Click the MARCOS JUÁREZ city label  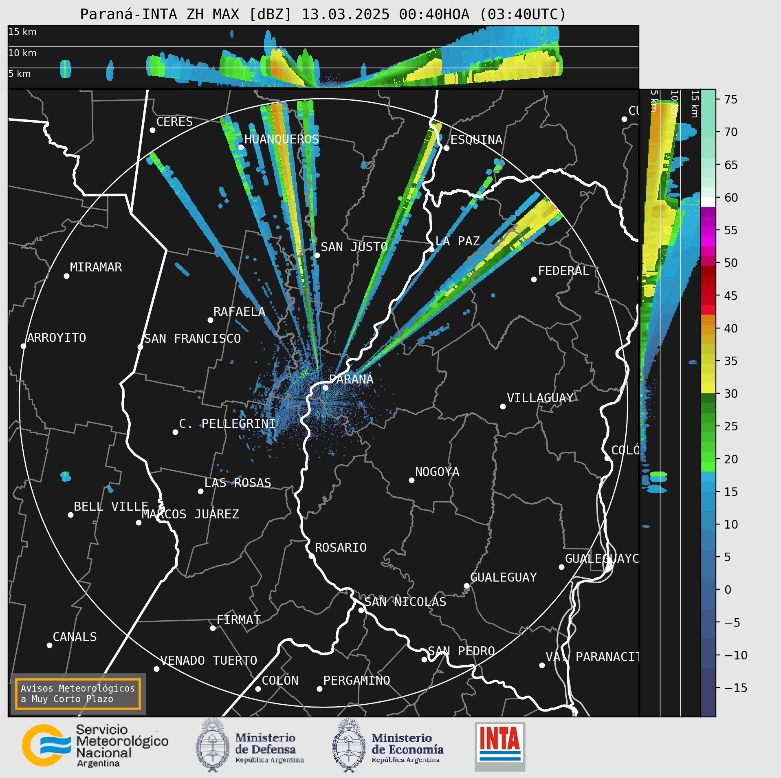[190, 514]
